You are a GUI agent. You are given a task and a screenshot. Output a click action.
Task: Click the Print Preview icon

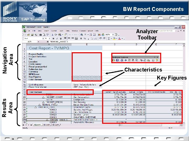[44, 35]
